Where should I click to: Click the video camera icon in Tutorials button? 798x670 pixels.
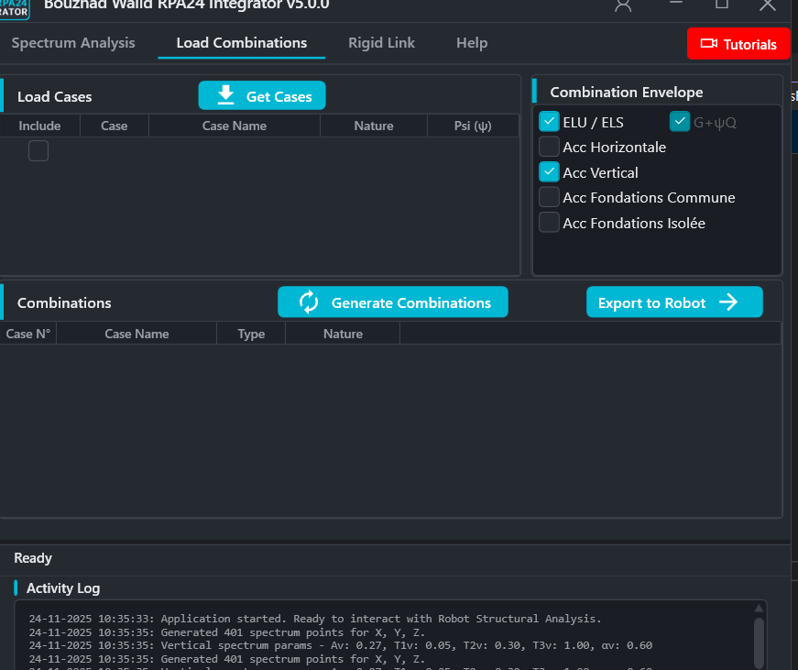(x=706, y=43)
